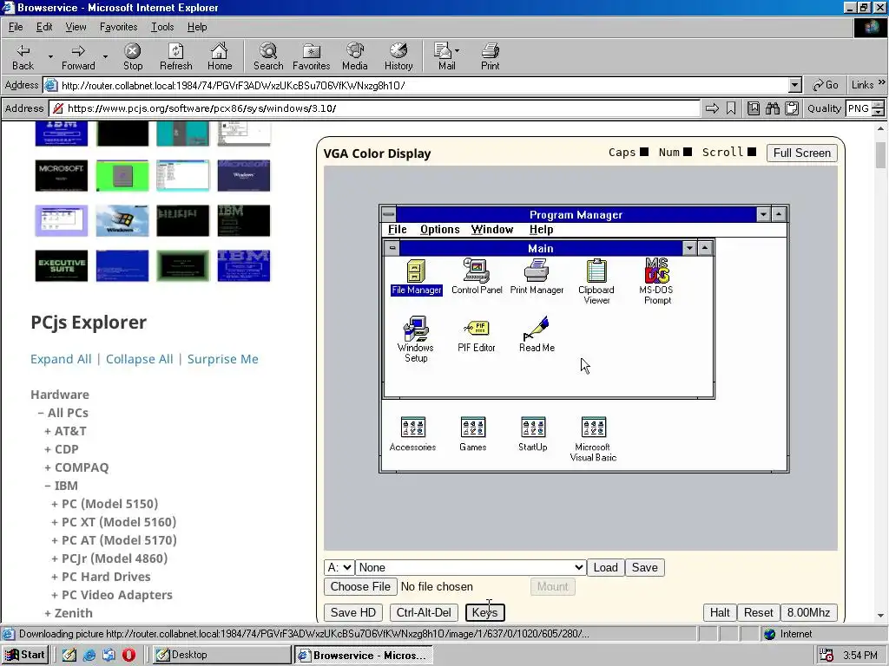Viewport: 889px width, 666px height.
Task: Click the Ctrl-Alt-Del button
Action: [424, 613]
